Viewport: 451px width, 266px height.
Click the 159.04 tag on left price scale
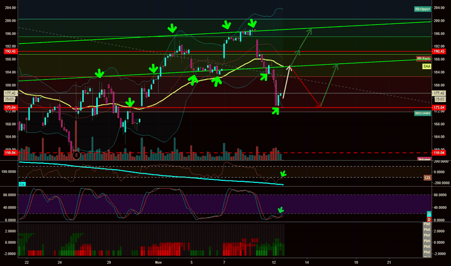click(10, 153)
